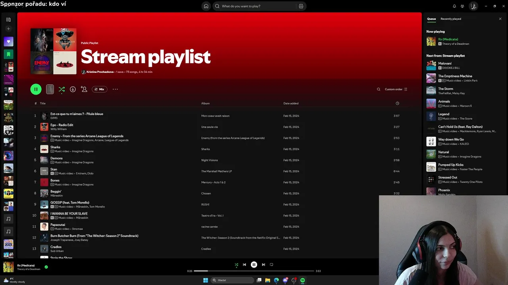Viewport: 508px width, 285px height.
Task: Open Task View on taskbar
Action: (x=259, y=280)
